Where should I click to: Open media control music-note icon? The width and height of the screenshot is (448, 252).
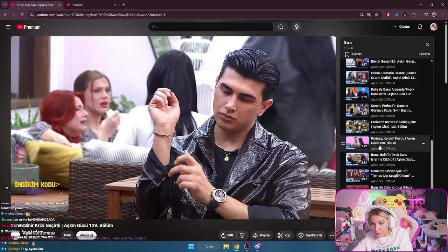click(426, 15)
